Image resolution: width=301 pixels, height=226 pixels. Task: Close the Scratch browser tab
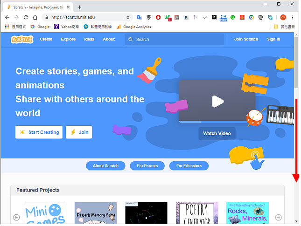68,7
